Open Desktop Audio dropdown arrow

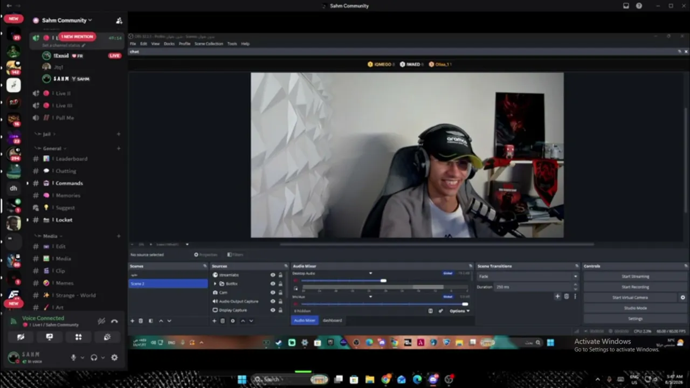[x=370, y=273]
